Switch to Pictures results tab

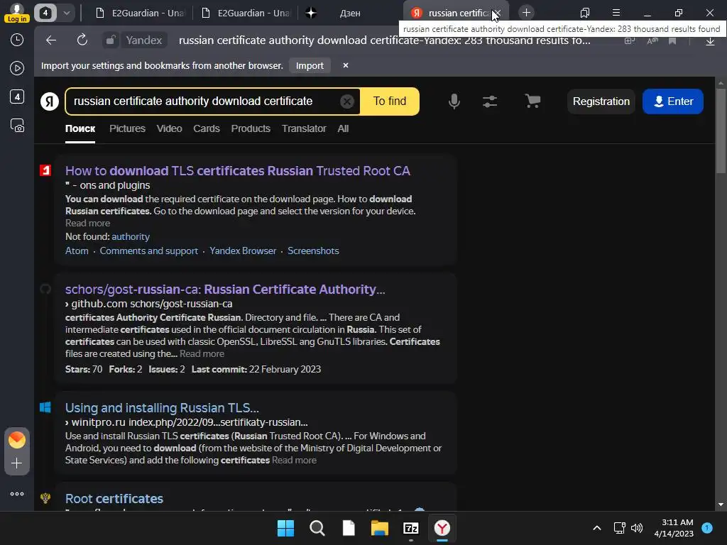[128, 129]
